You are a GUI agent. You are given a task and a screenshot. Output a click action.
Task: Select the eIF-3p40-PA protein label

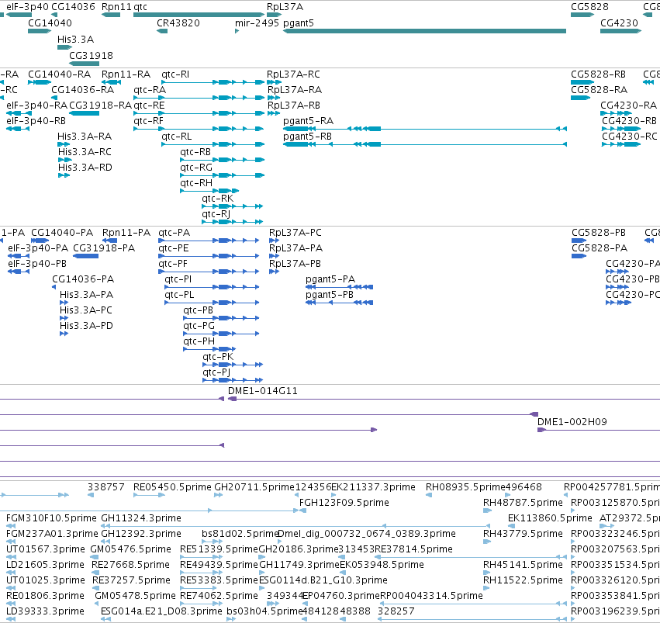coord(38,248)
